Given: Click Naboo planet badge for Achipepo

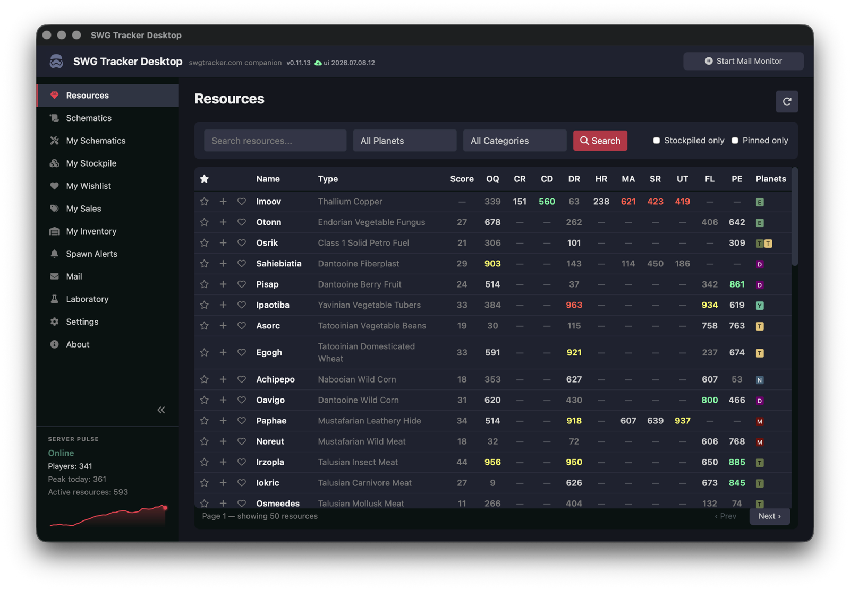Looking at the screenshot, I should 760,380.
